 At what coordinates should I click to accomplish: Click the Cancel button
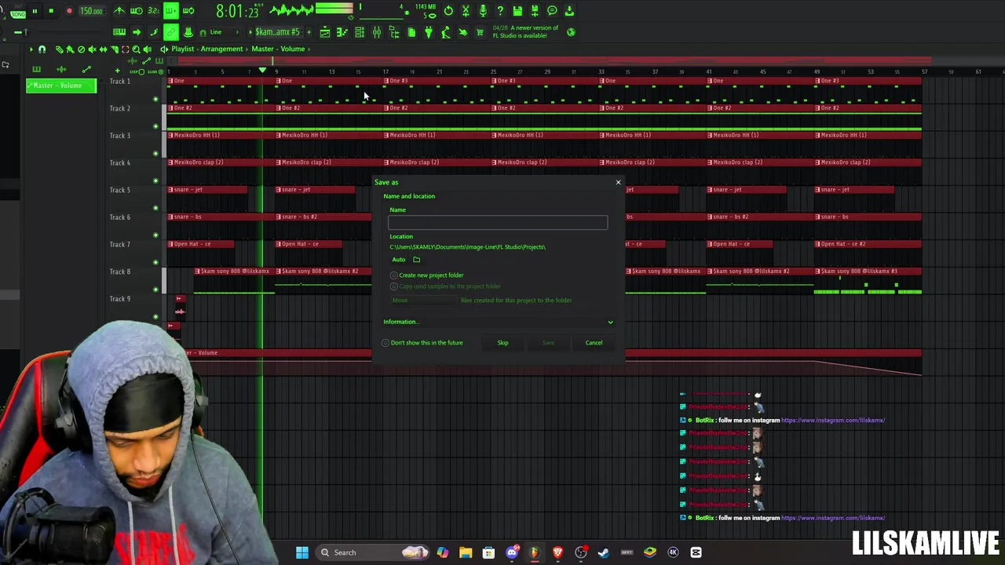(x=594, y=343)
